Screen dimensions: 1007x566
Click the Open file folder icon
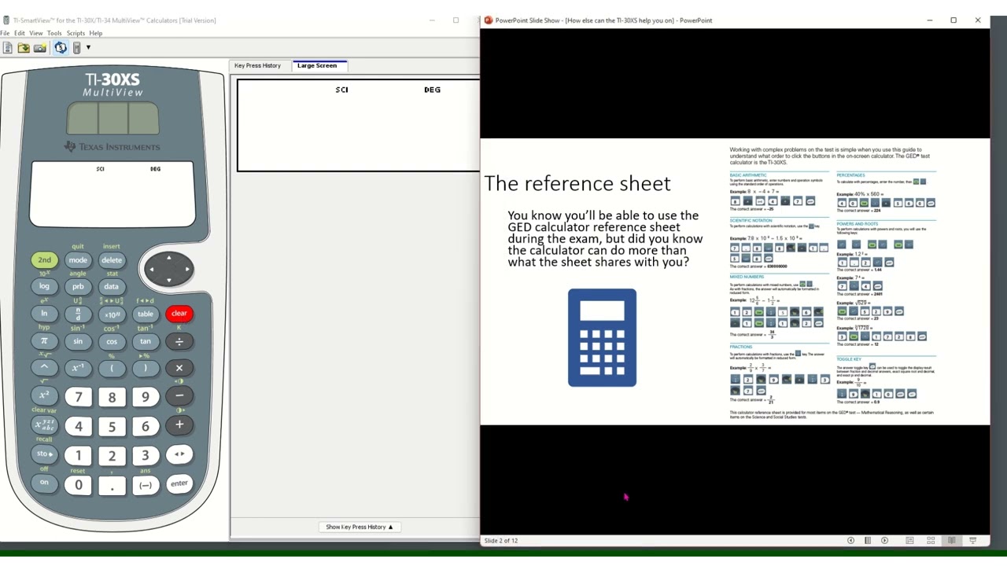tap(24, 48)
